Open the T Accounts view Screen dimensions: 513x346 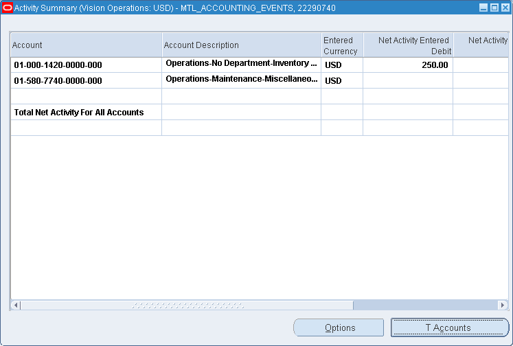[450, 327]
